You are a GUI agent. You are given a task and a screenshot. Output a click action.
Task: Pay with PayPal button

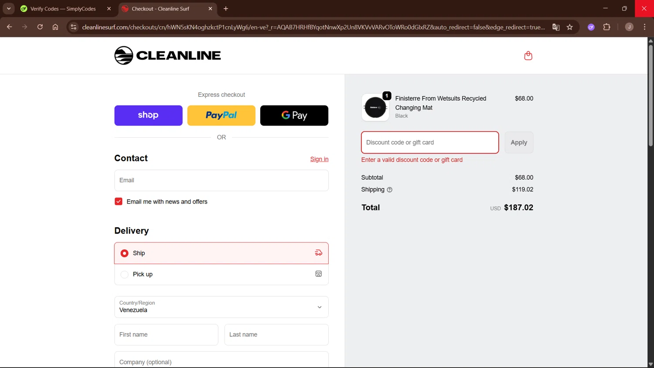(221, 116)
